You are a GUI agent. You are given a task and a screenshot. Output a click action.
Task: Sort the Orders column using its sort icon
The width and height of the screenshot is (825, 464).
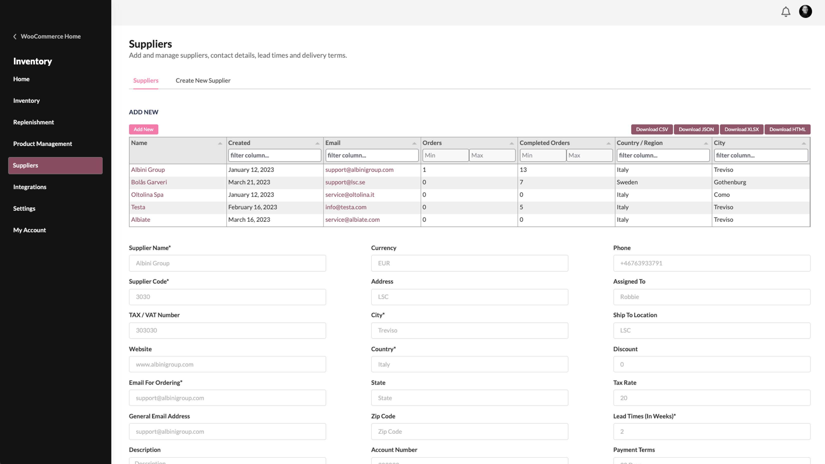(x=512, y=143)
